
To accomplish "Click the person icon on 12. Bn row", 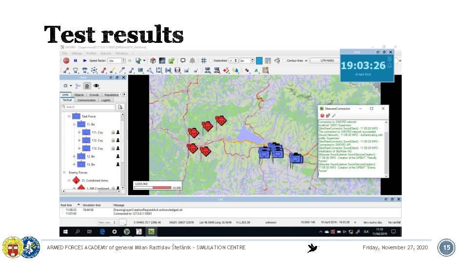I will pyautogui.click(x=118, y=156).
